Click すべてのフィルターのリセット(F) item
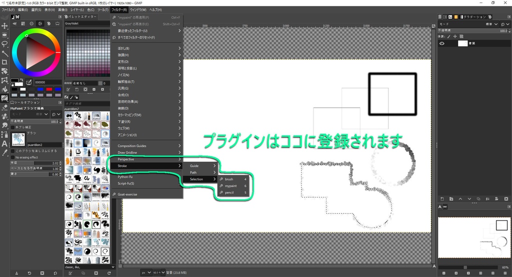The height and width of the screenshot is (277, 512). (147, 37)
